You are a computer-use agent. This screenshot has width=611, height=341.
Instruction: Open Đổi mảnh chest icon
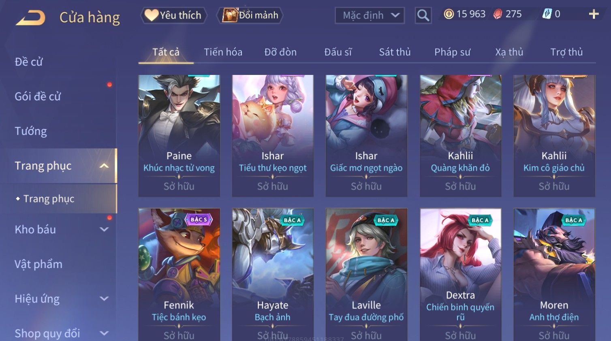click(x=230, y=15)
